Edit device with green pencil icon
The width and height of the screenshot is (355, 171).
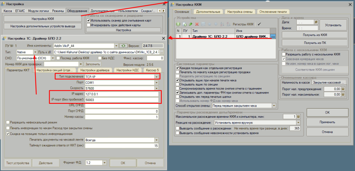191,24
